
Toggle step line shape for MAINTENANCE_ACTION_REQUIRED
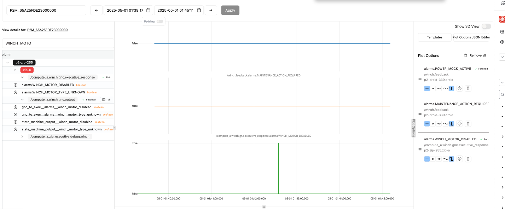point(452,124)
